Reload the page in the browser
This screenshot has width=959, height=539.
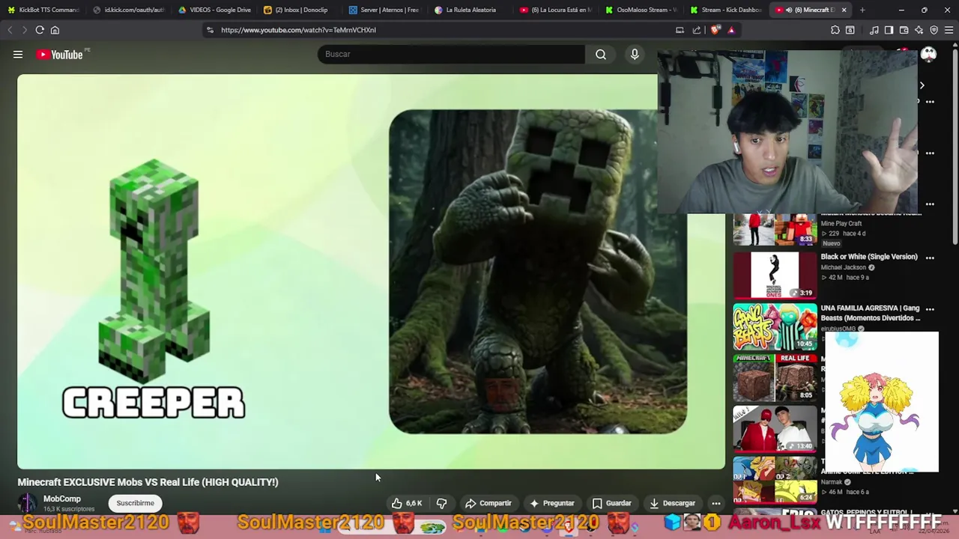tap(40, 30)
